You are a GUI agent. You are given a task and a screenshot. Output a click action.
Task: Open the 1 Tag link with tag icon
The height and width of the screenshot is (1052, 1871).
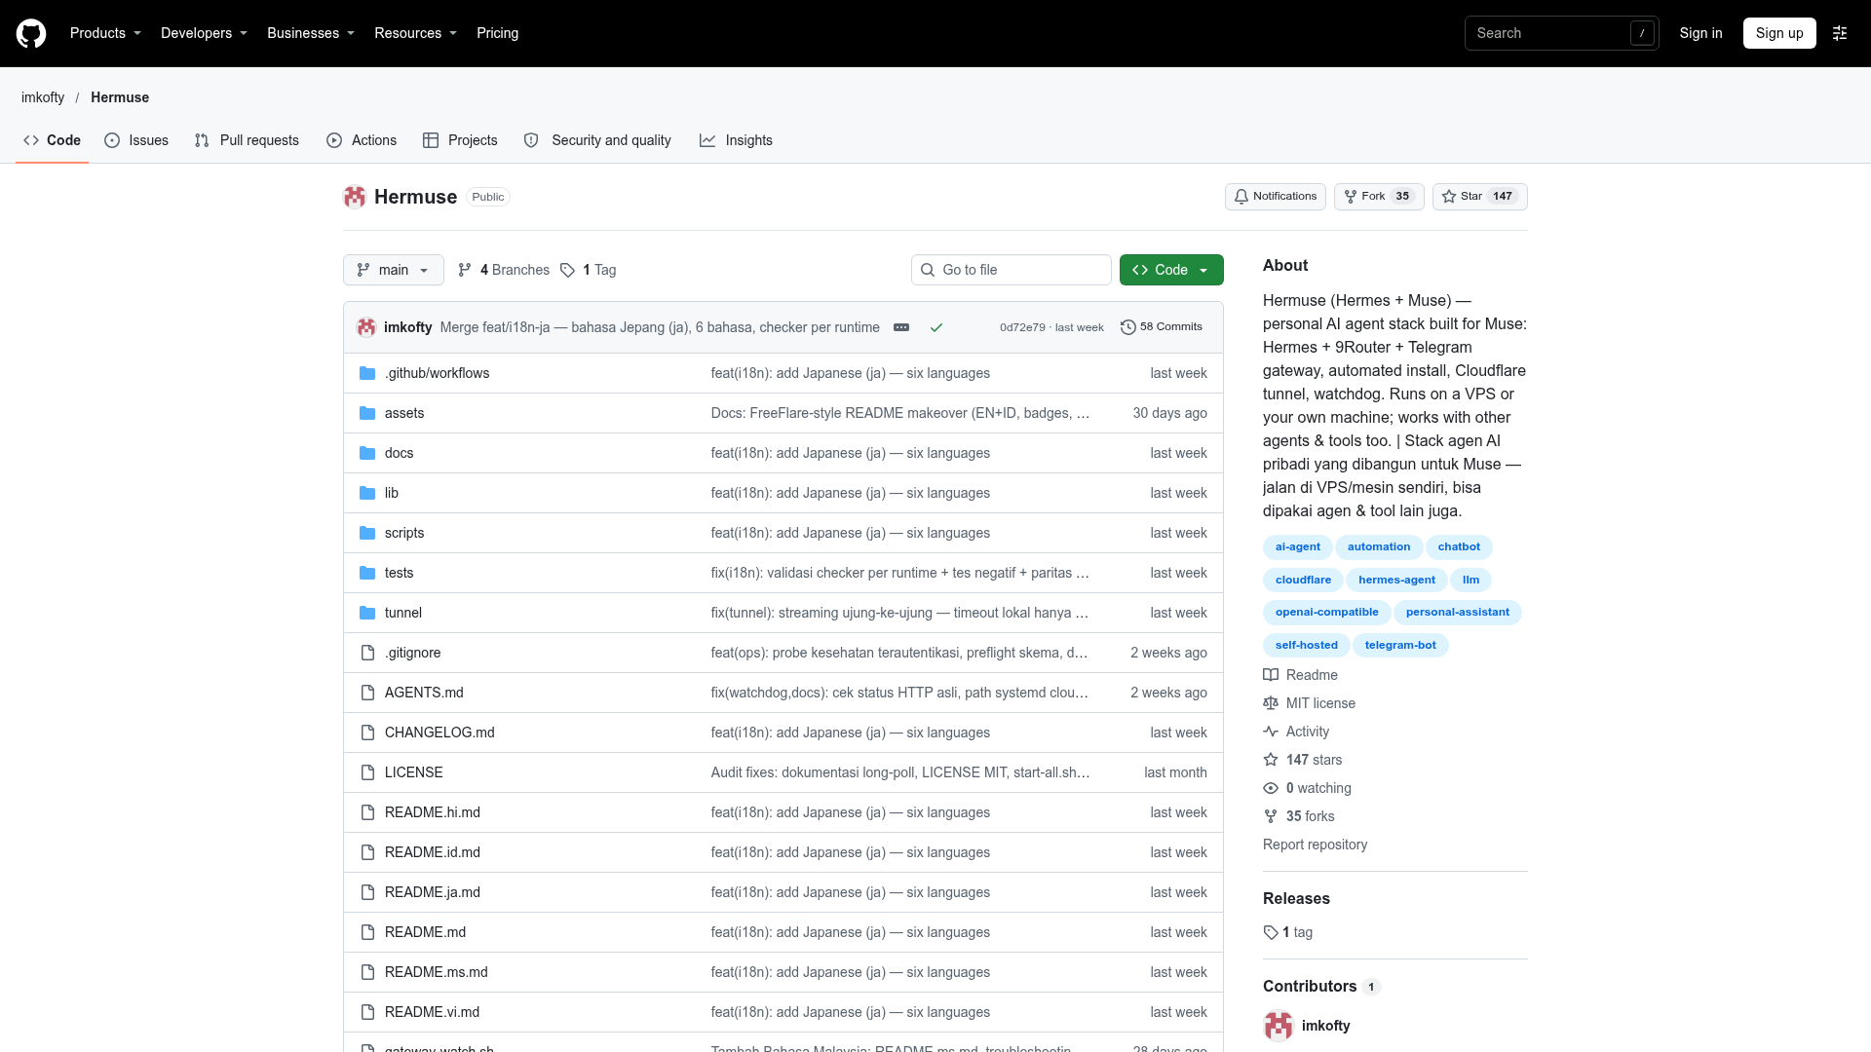[589, 270]
